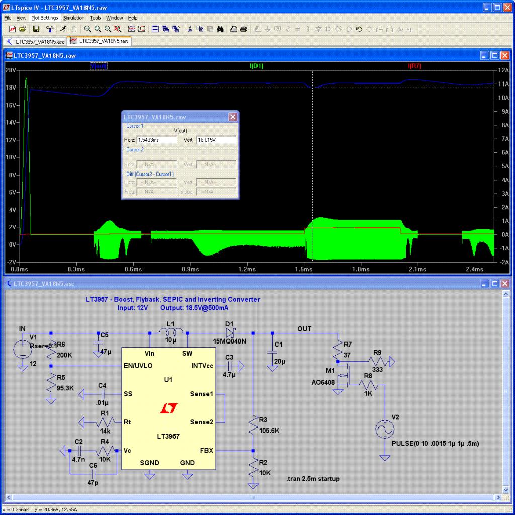
Task: Open a file with the folder icon
Action: coord(23,29)
